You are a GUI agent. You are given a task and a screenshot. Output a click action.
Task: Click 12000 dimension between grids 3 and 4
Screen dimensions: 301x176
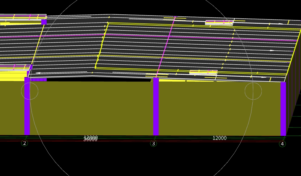pos(220,138)
